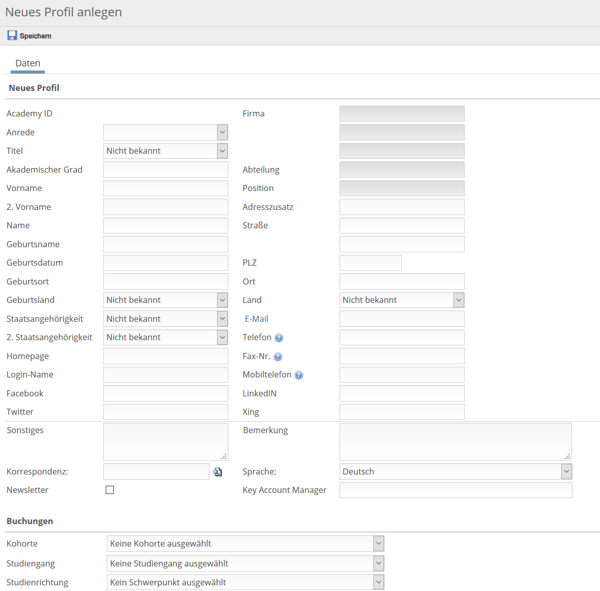Focus the Akademischer Grad input field

165,170
